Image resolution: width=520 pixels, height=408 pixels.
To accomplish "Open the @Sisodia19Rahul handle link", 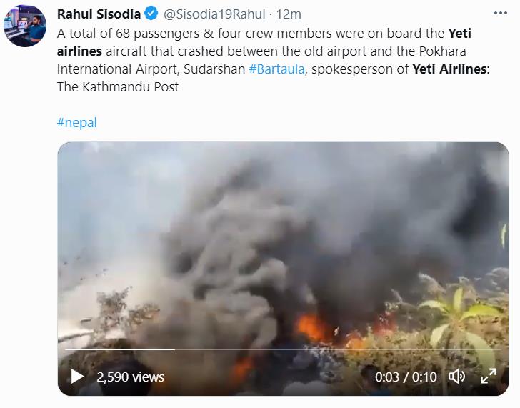I will [x=214, y=14].
